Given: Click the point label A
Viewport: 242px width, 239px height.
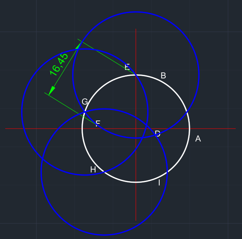Looking at the screenshot, I should (198, 139).
